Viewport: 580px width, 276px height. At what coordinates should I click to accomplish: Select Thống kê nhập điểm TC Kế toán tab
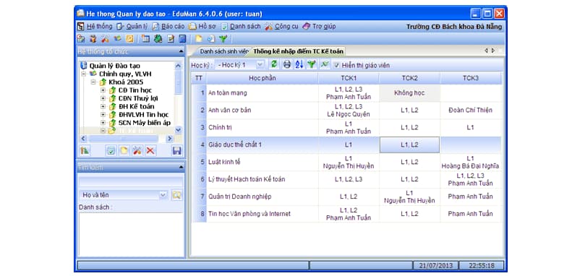pyautogui.click(x=298, y=51)
